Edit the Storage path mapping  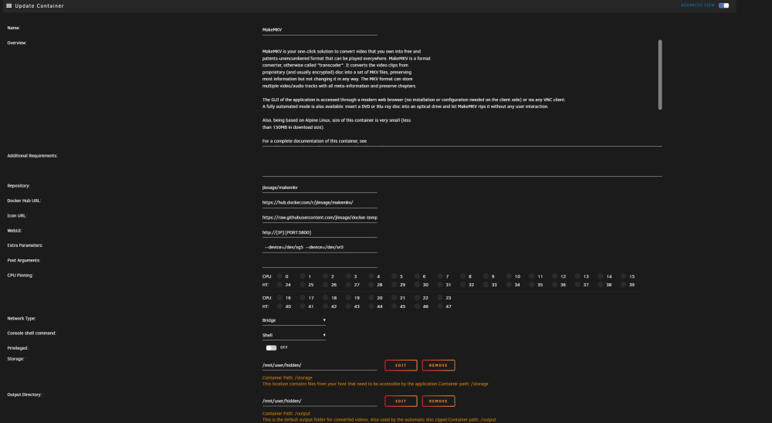(x=401, y=365)
